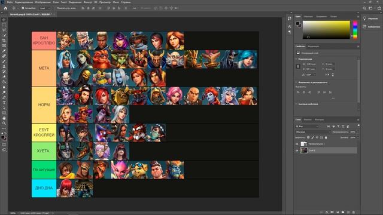Open blend mode dropdown Обычные
Viewport: 383px width, 215px height.
pyautogui.click(x=312, y=132)
